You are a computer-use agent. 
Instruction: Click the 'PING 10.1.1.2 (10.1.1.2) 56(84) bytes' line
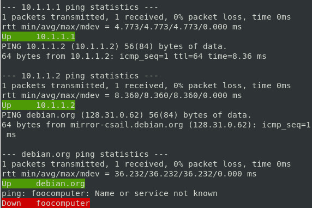(114, 46)
